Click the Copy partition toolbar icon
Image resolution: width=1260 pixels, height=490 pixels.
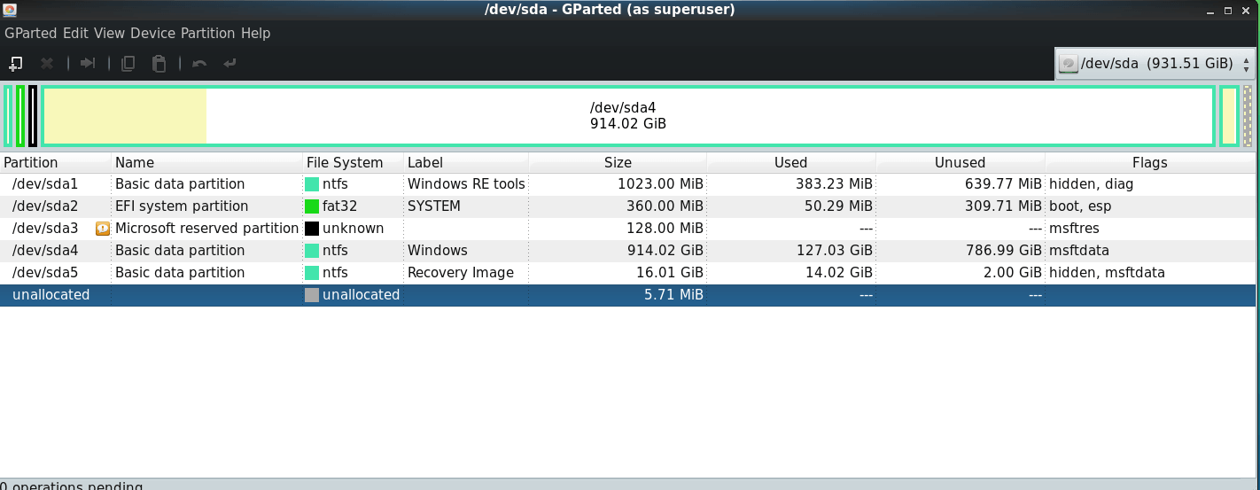click(128, 64)
